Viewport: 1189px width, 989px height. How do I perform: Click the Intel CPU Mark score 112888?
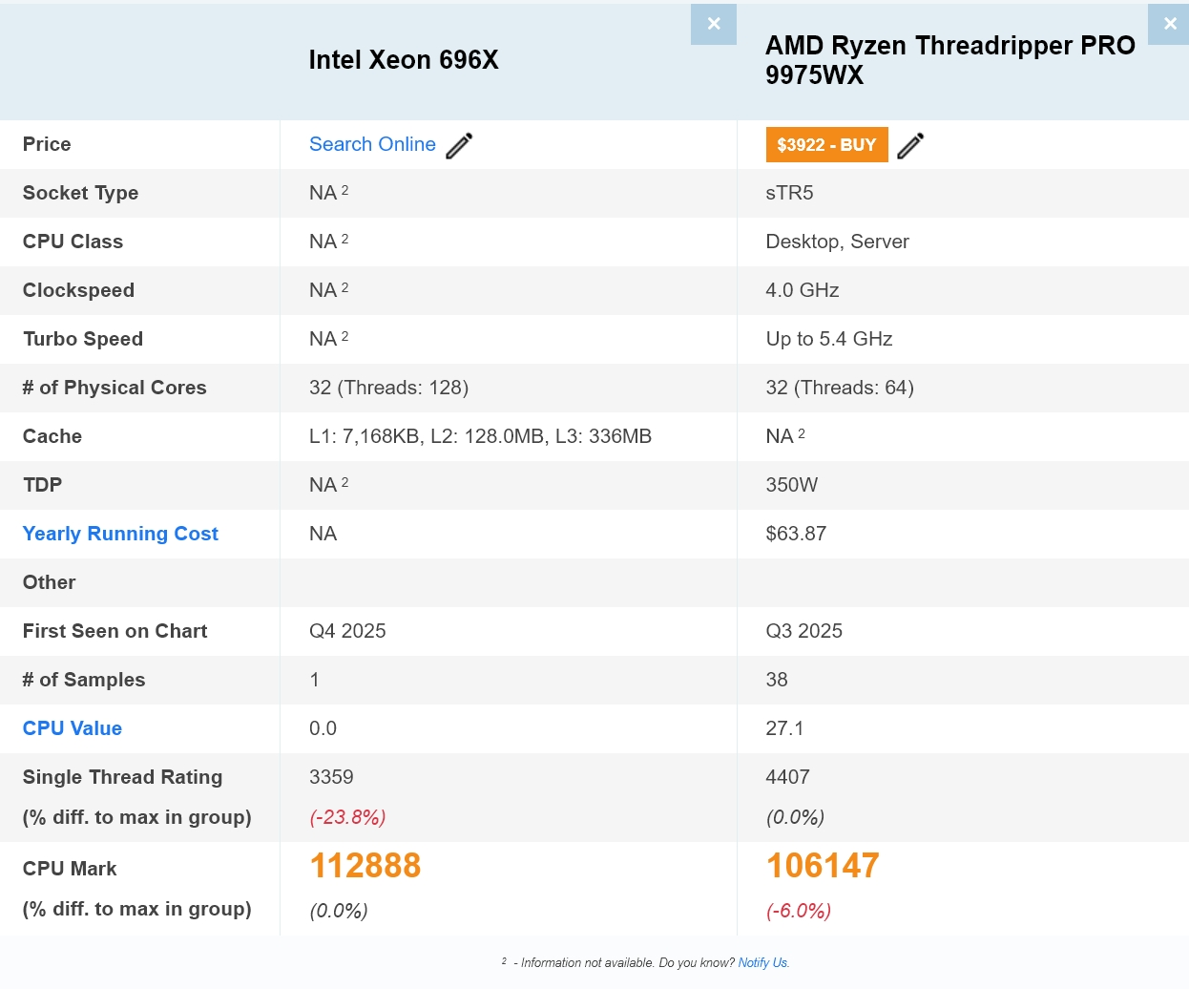(365, 866)
